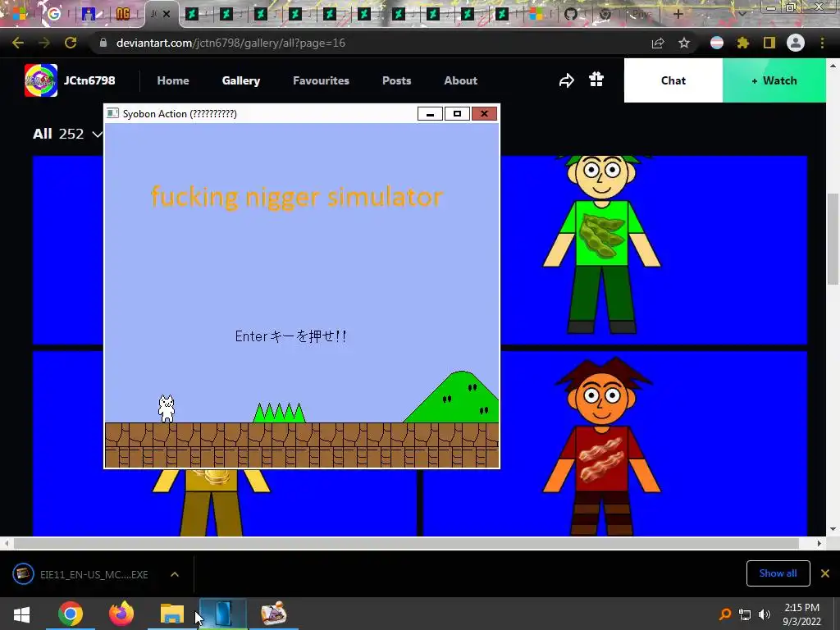Switch to the Google tab
The width and height of the screenshot is (840, 630).
tap(54, 14)
